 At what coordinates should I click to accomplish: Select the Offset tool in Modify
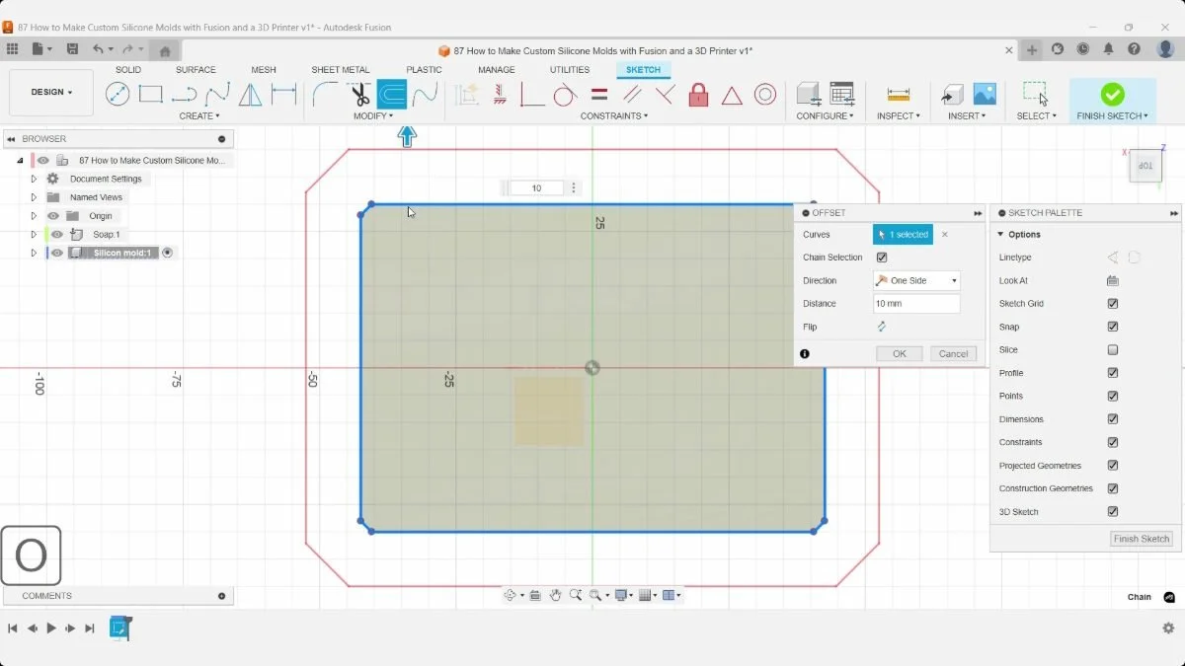(392, 95)
